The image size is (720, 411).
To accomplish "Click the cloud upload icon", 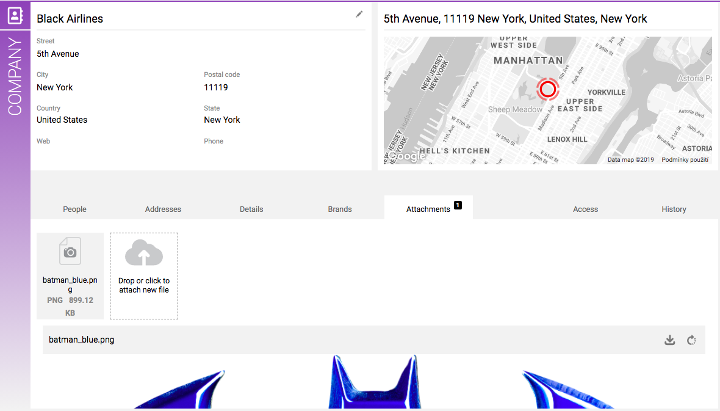I will tap(144, 253).
